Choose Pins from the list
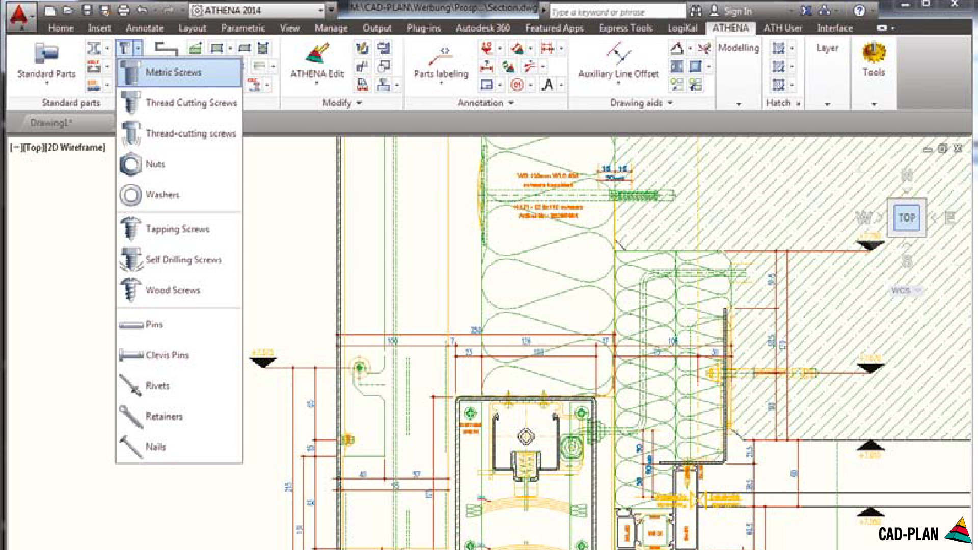The height and width of the screenshot is (550, 978). coord(179,325)
